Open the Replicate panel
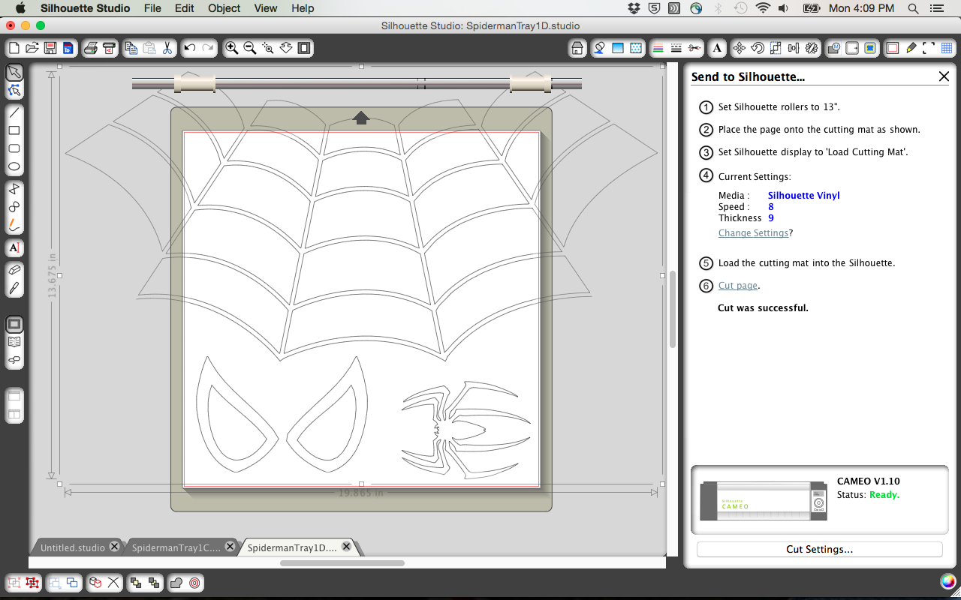The width and height of the screenshot is (961, 600). (x=812, y=48)
